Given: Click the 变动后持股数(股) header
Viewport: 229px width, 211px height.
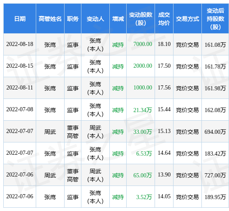Looking at the screenshot, I should coord(215,19).
